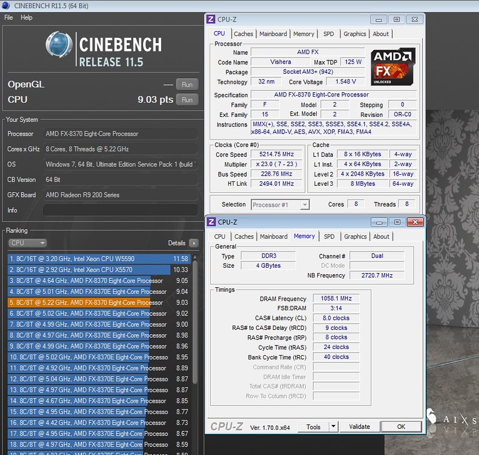The width and height of the screenshot is (479, 455).
Task: Click the DRAM Frequency 1058.1 MHz value
Action: click(x=336, y=299)
